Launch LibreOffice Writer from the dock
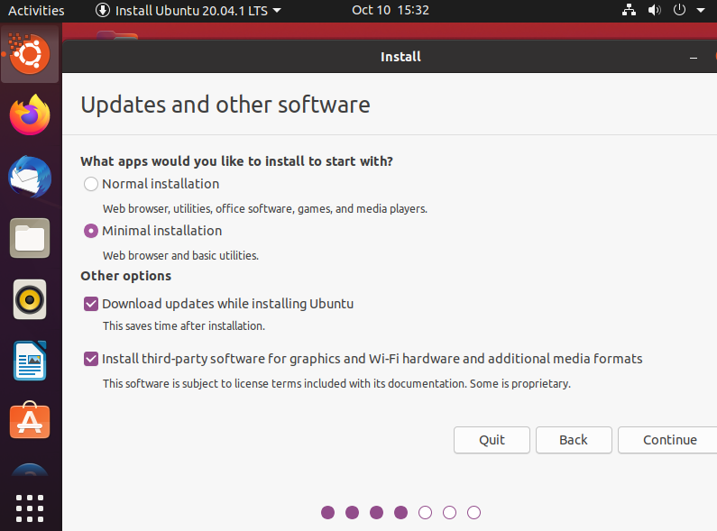The image size is (717, 531). pos(30,361)
